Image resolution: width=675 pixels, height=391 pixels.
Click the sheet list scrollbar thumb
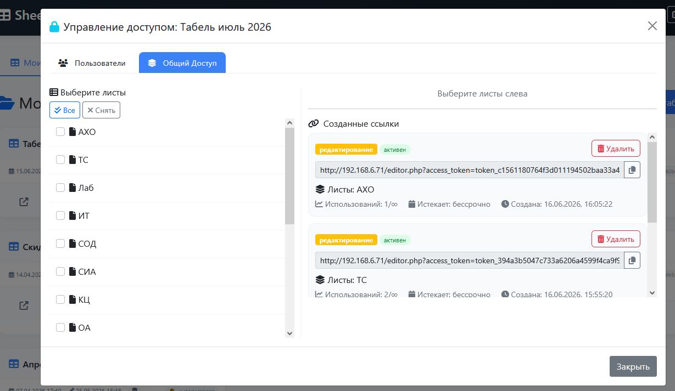click(x=290, y=175)
